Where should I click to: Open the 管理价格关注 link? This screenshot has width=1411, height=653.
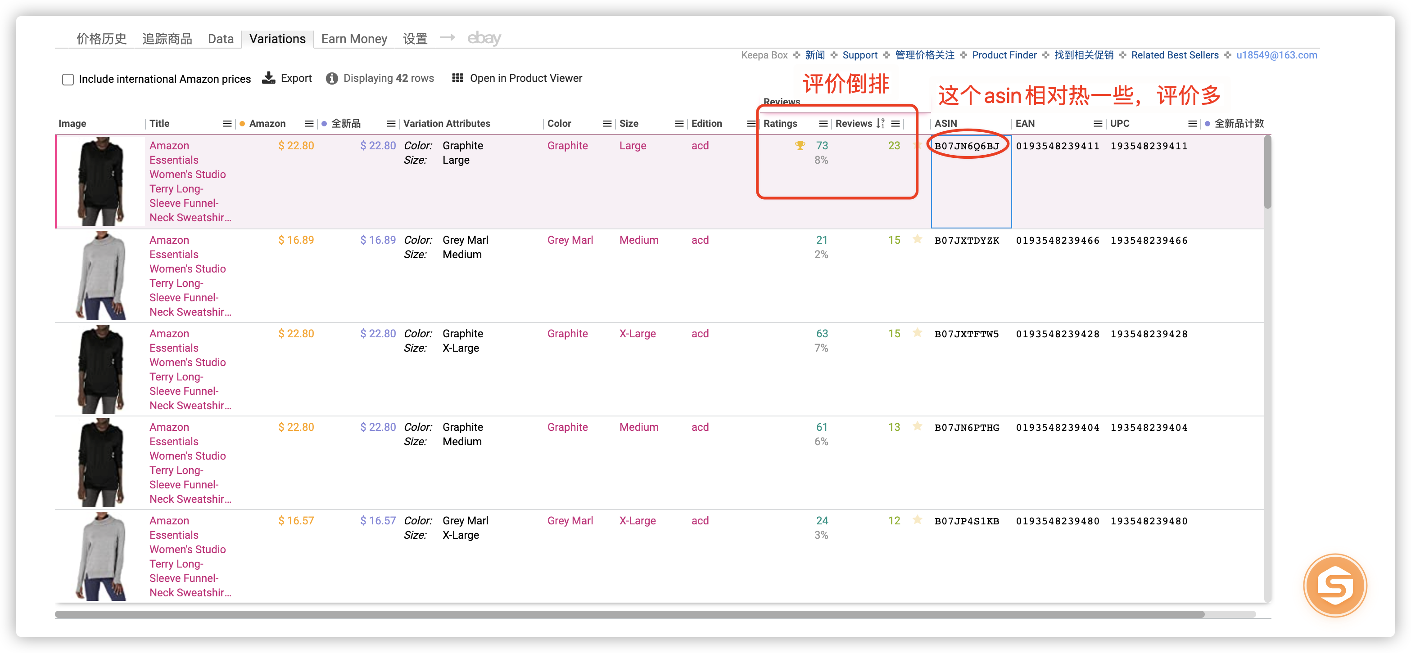[925, 55]
